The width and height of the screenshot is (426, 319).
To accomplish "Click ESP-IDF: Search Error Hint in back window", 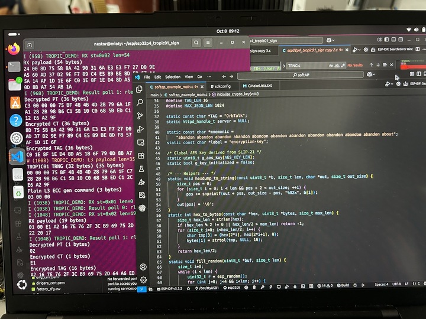I will pos(395,49).
